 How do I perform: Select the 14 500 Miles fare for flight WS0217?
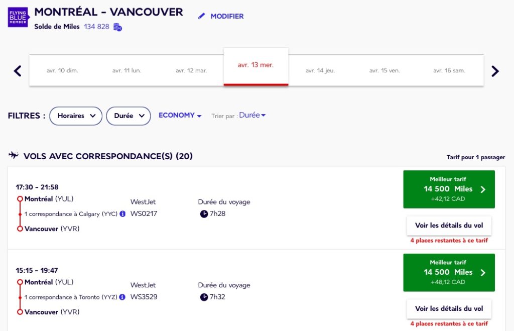click(x=448, y=189)
